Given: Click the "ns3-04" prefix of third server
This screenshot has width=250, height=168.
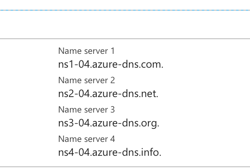Looking at the screenshot, I should coord(74,123).
